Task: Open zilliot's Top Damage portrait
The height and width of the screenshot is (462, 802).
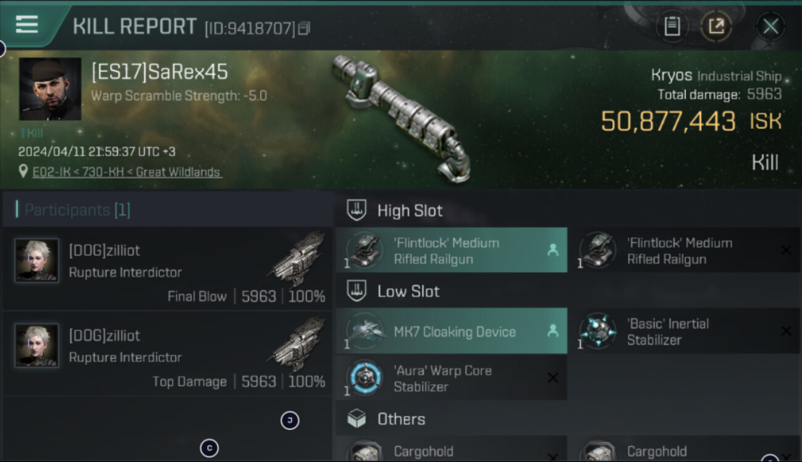Action: [x=37, y=345]
